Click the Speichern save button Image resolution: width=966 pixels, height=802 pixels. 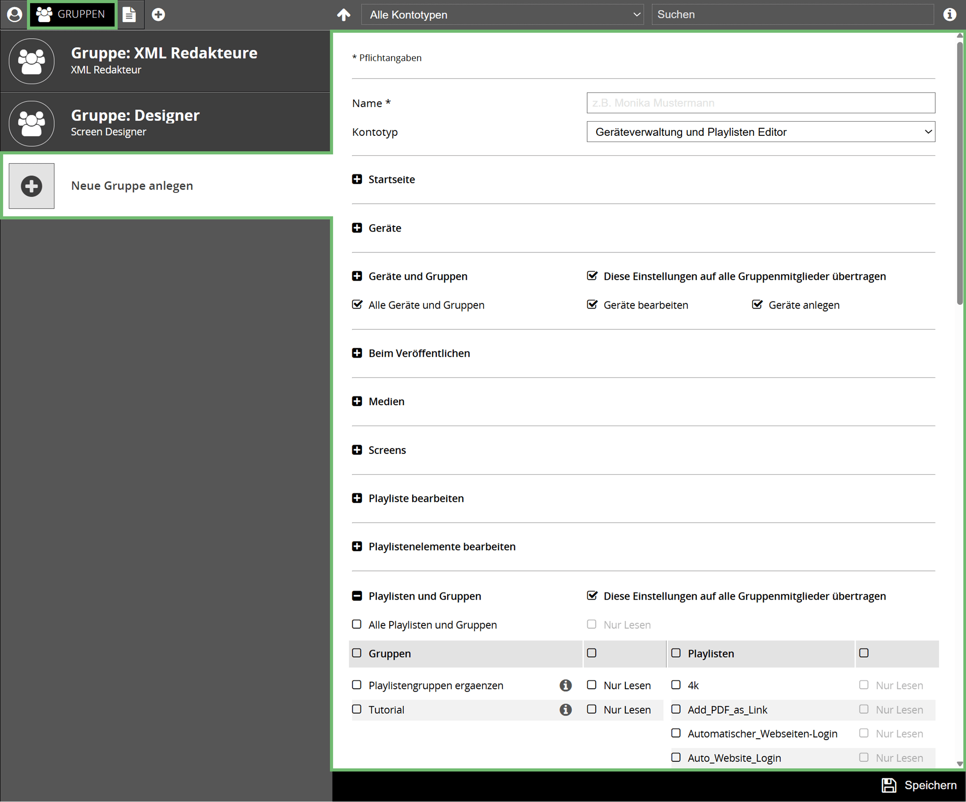click(919, 785)
